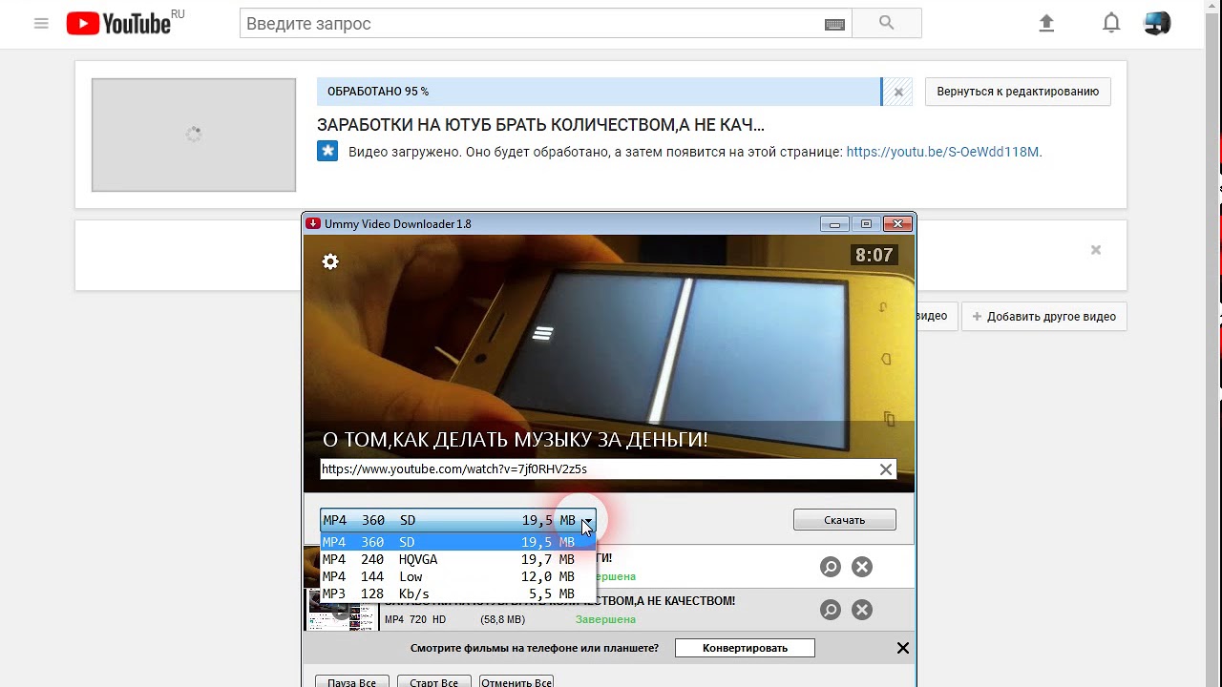Select 'MP3 128 Kb/s 5,5 MB' format
The image size is (1222, 687).
point(457,593)
